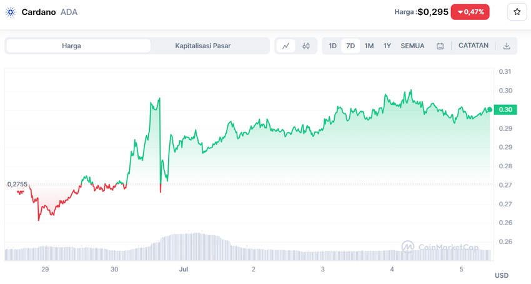Click the green 0.30 current price label
The image size is (531, 284).
505,109
